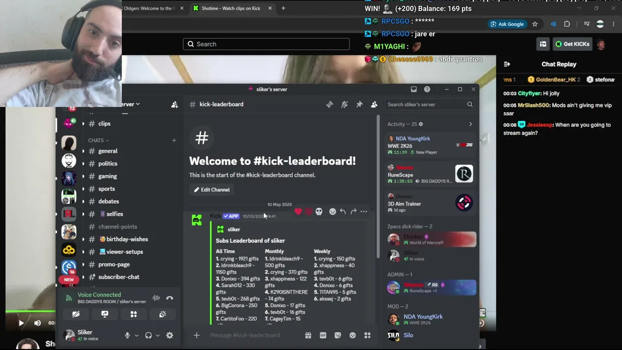Click Kick bot avatar on message
This screenshot has width=622, height=350.
point(197,220)
